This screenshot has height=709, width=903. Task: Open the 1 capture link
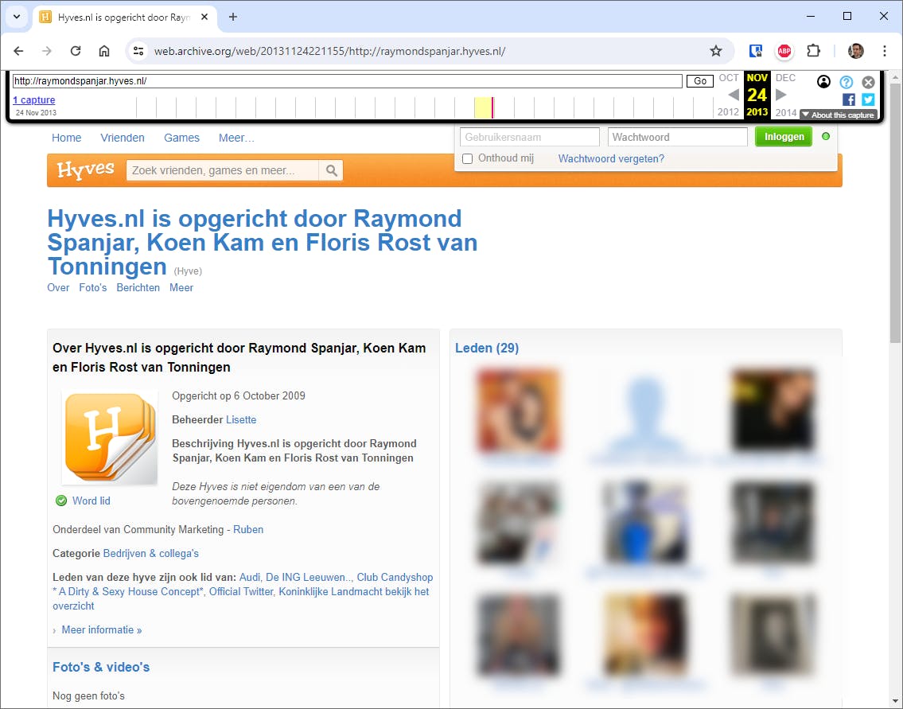34,99
